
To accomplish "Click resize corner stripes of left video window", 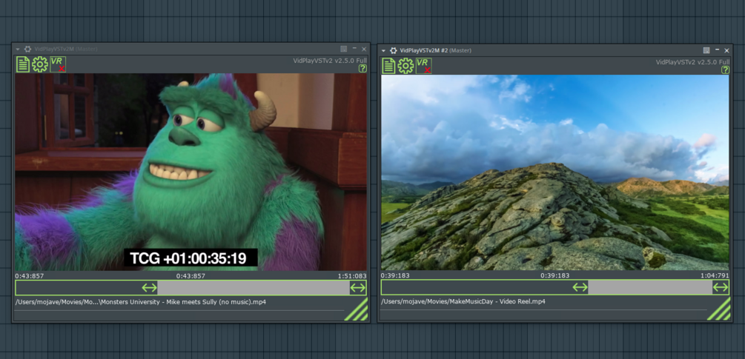I will point(357,309).
